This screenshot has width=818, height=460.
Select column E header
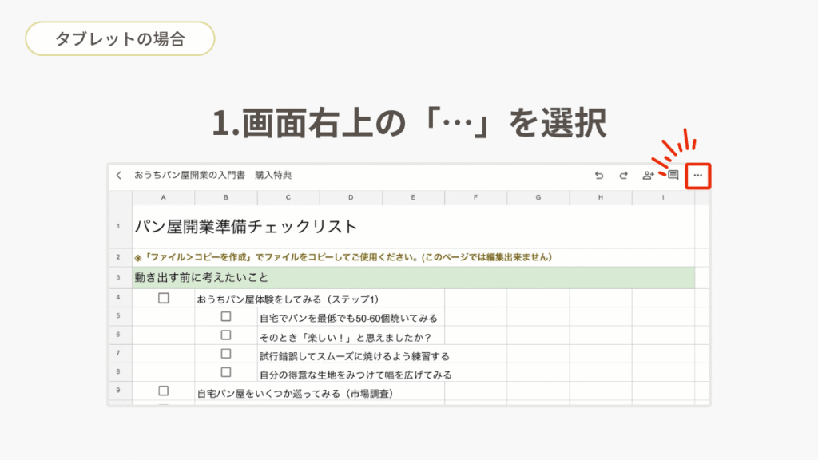[413, 198]
